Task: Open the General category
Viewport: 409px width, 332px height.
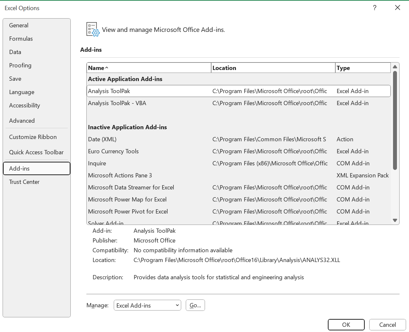Action: tap(37, 25)
